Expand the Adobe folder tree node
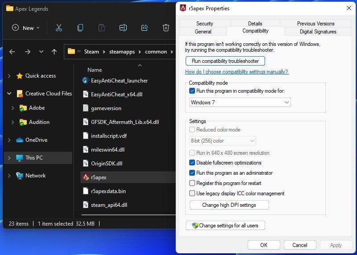357x255 pixels. (x=13, y=108)
